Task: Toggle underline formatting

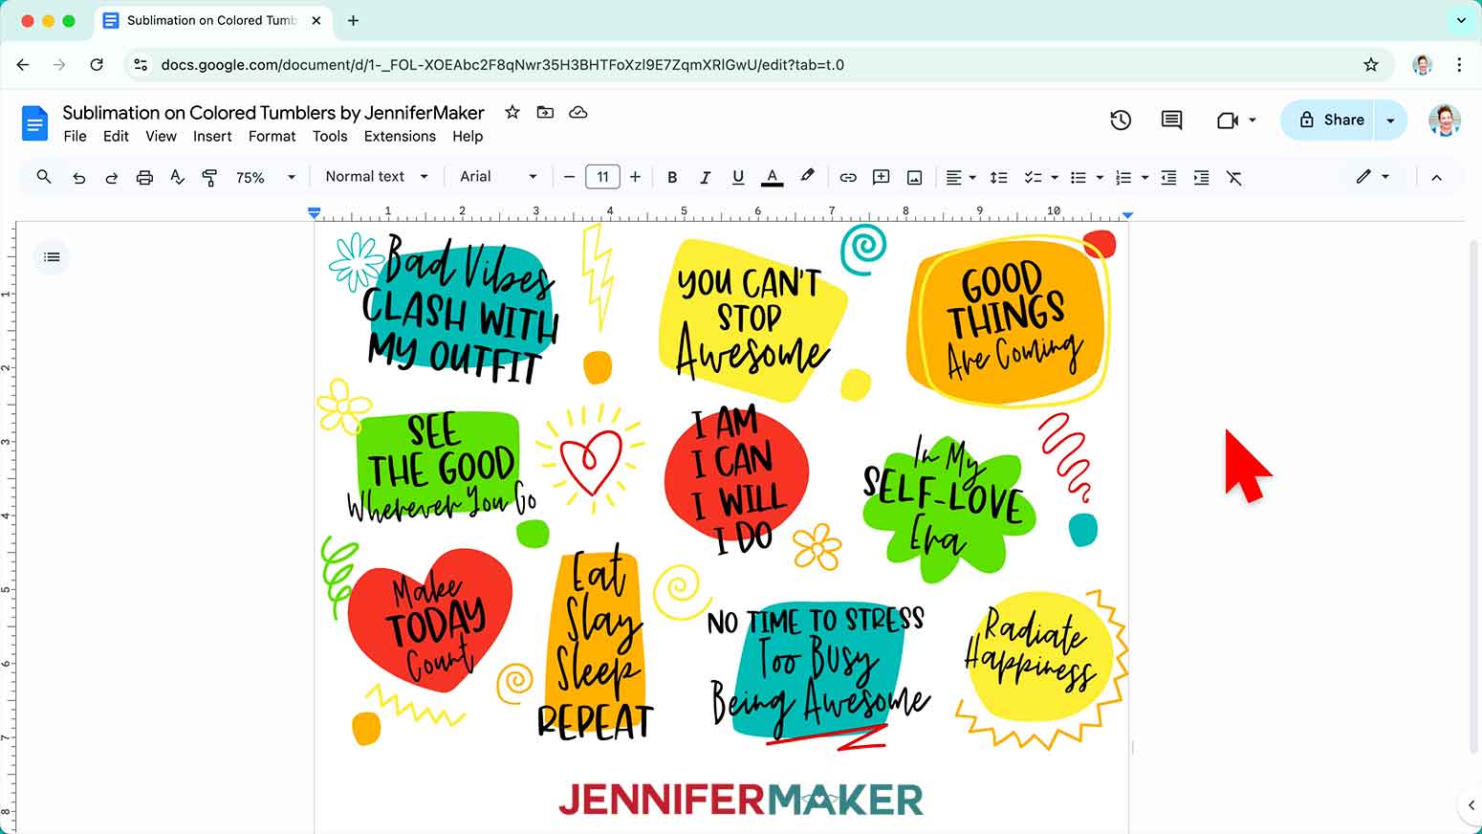Action: (737, 177)
